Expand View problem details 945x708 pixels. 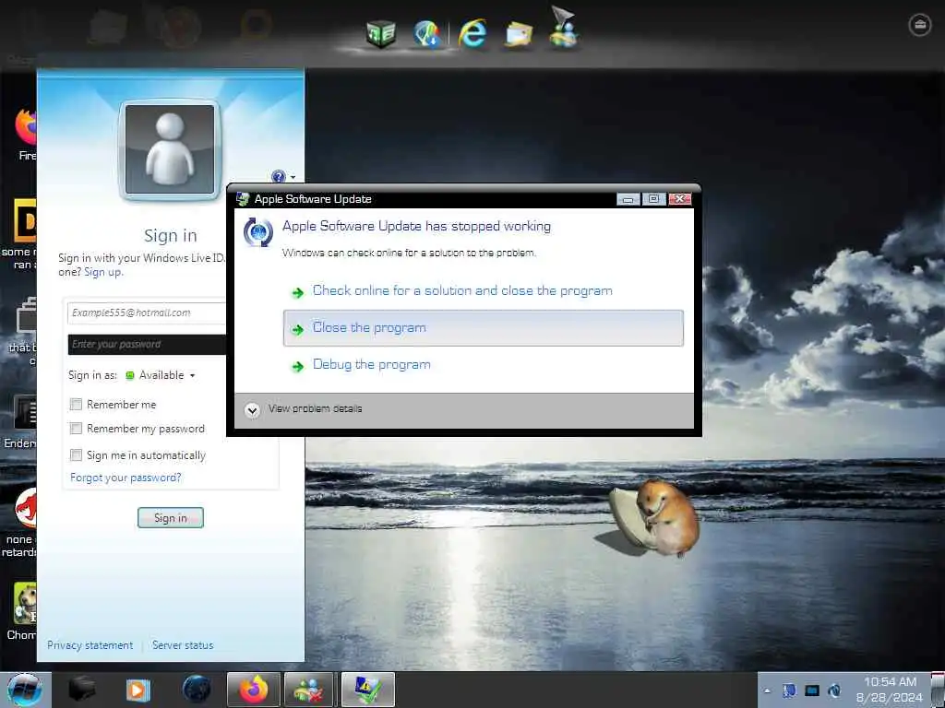click(x=303, y=409)
